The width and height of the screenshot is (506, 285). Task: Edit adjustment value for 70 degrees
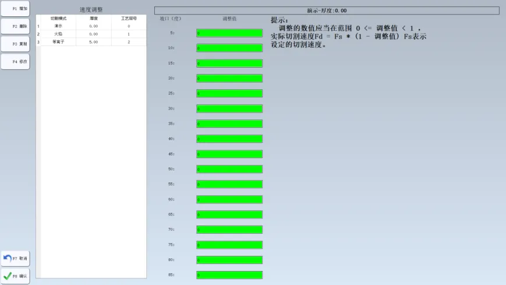click(x=229, y=230)
